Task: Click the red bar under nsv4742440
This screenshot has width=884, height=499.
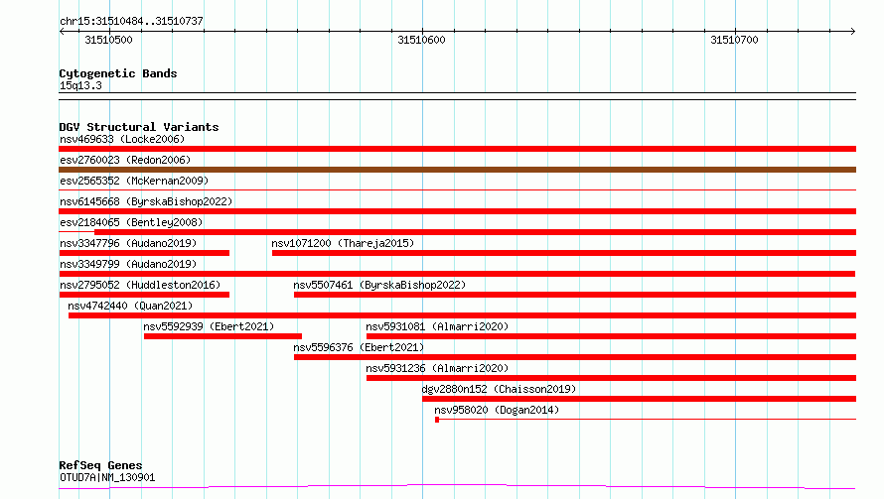Action: click(462, 315)
